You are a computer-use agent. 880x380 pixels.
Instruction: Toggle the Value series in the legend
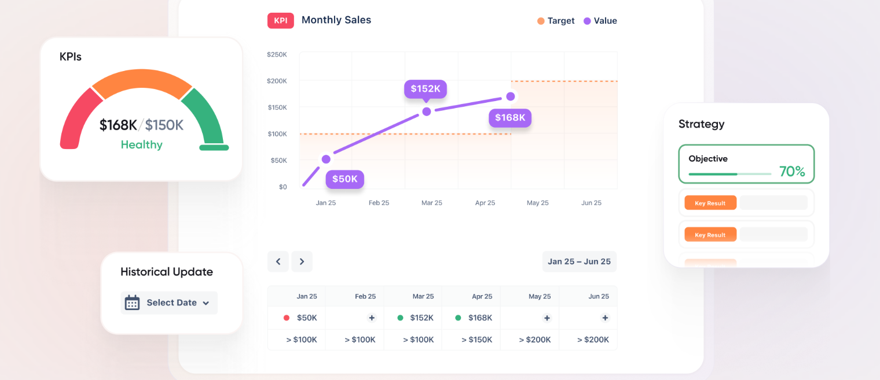pos(600,21)
